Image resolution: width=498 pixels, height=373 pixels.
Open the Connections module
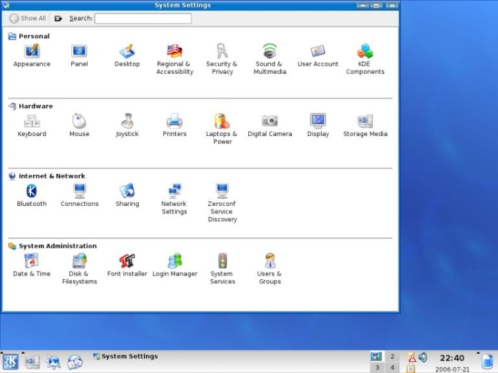(80, 195)
